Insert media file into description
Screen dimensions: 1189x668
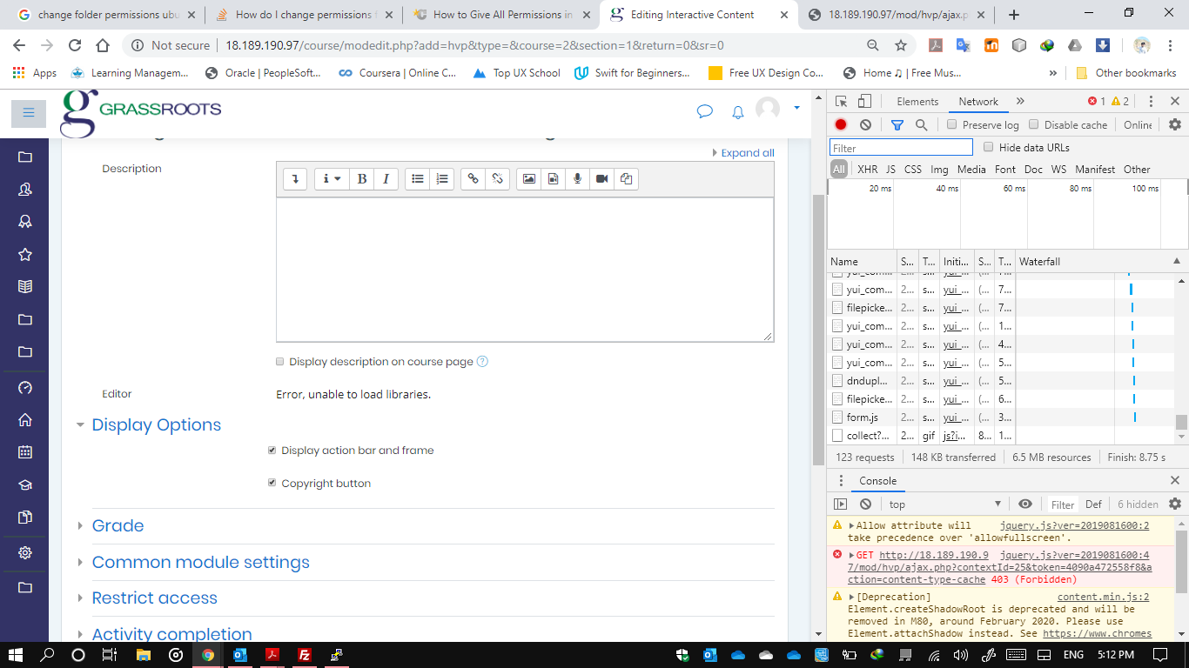pyautogui.click(x=553, y=178)
